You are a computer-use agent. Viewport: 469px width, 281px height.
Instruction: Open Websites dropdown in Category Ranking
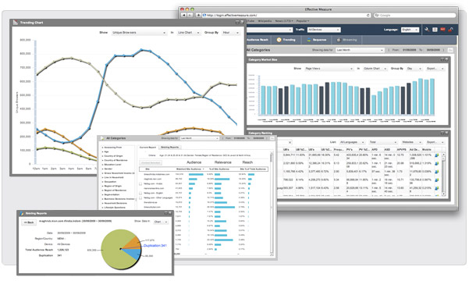pyautogui.click(x=411, y=142)
